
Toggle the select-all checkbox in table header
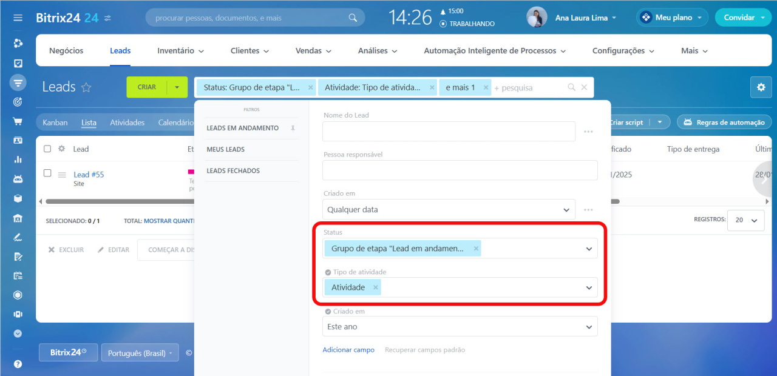coord(47,149)
